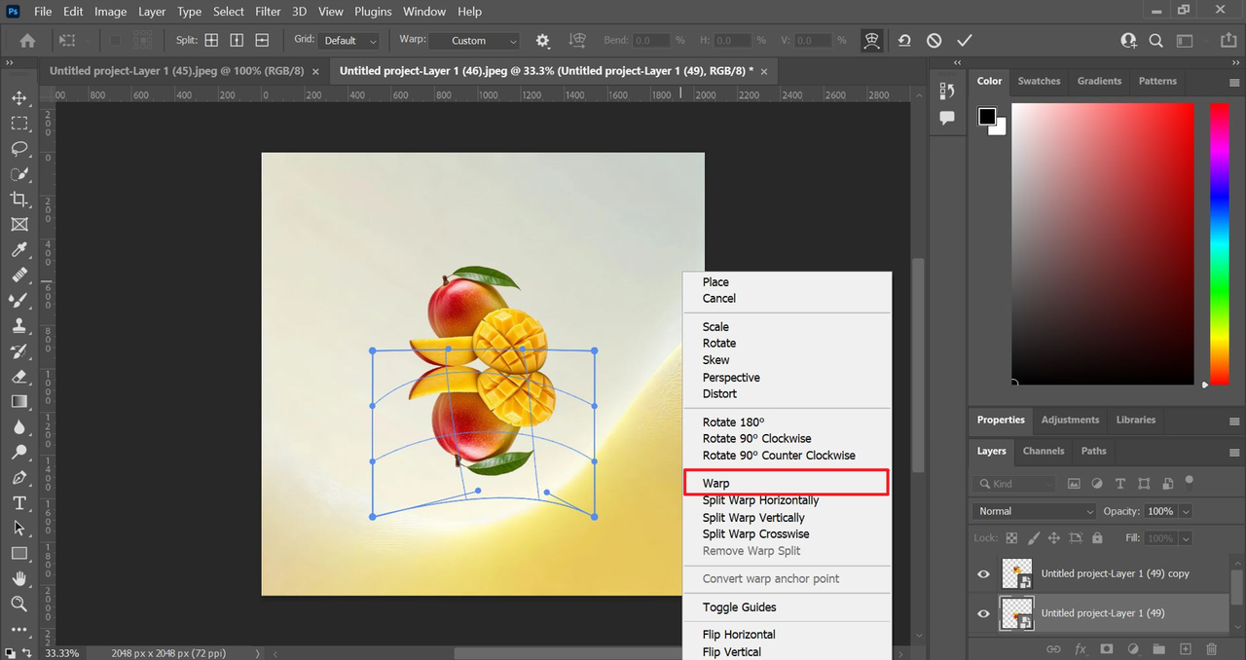Viewport: 1246px width, 660px height.
Task: Select the Rectangular Marquee tool
Action: click(x=18, y=124)
